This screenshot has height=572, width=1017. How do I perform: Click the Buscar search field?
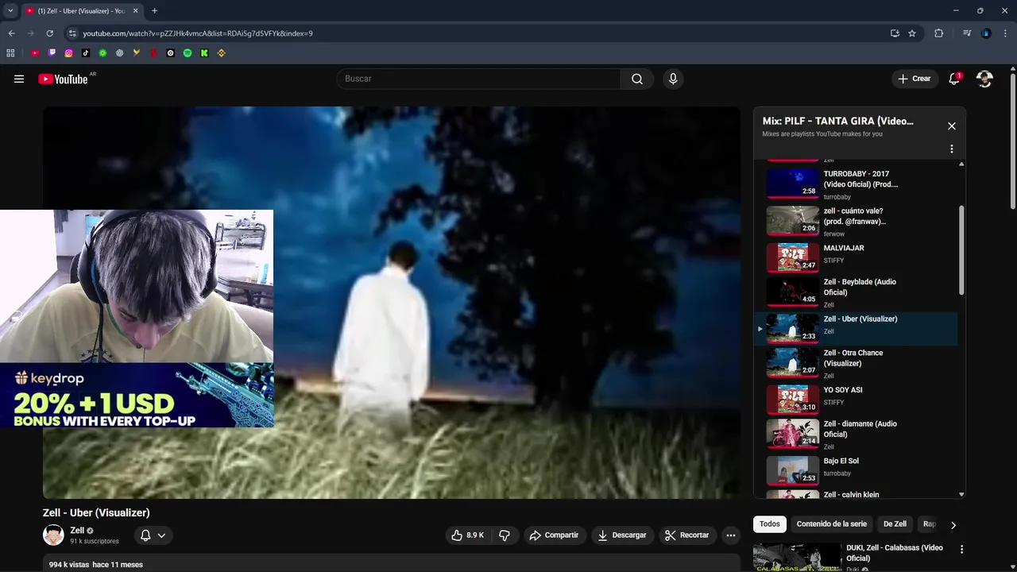tap(479, 79)
